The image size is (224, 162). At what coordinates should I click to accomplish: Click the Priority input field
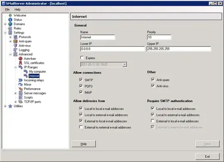159,37
